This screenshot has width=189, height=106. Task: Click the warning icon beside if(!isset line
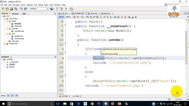coord(63,49)
